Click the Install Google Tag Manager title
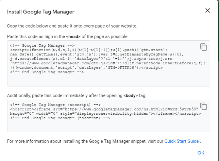Viewport: 219px width, 161px height. tap(41, 12)
